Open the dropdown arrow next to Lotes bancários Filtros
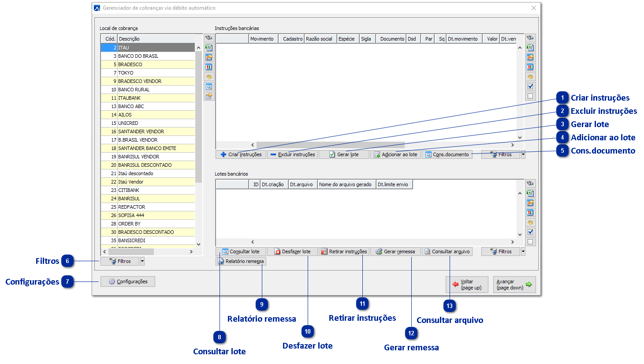This screenshot has width=644, height=364. coord(523,251)
